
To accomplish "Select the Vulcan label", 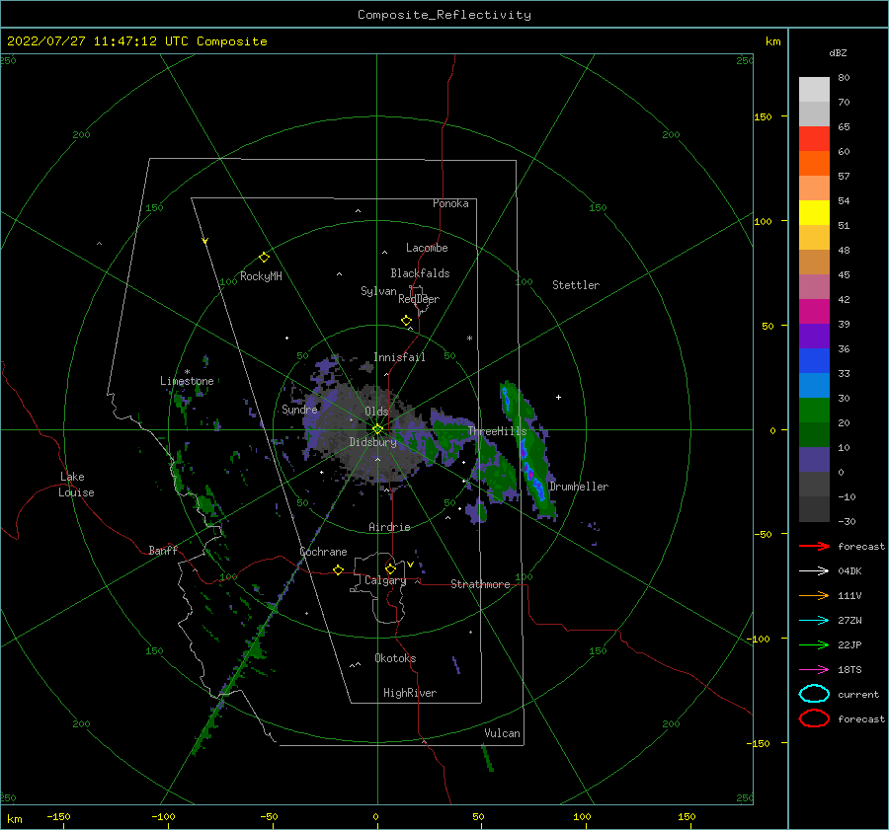I will (503, 733).
